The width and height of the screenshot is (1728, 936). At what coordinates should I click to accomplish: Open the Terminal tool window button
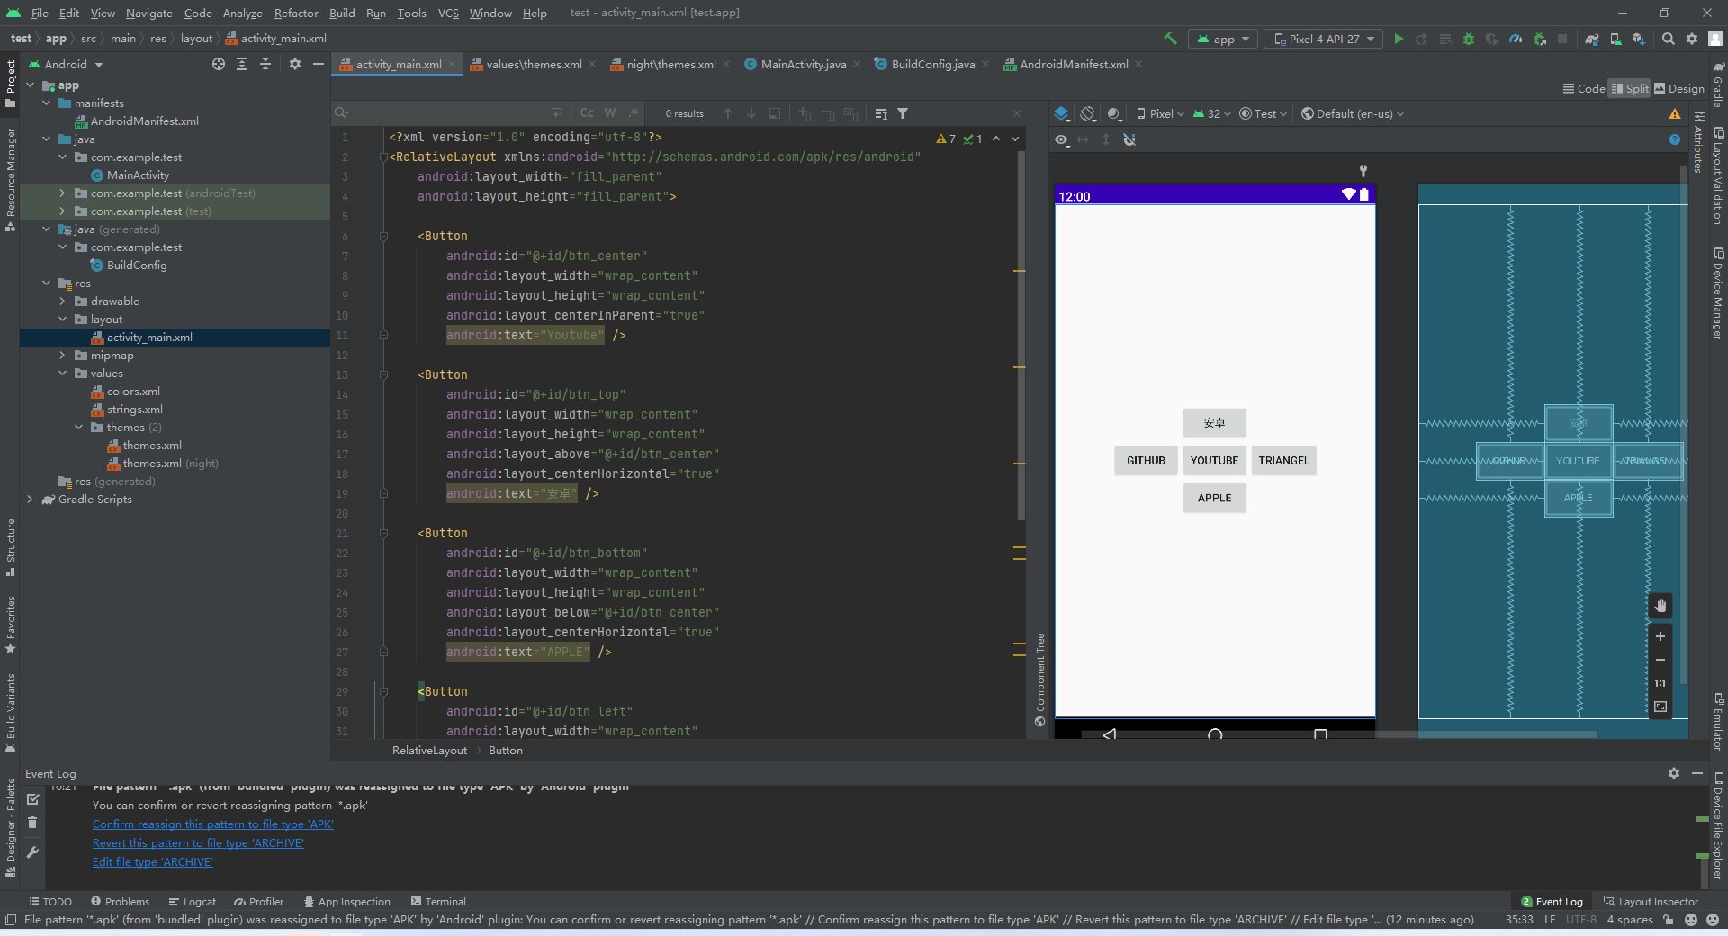[x=438, y=901]
